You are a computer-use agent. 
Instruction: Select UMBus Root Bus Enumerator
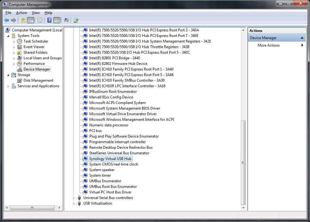113,187
